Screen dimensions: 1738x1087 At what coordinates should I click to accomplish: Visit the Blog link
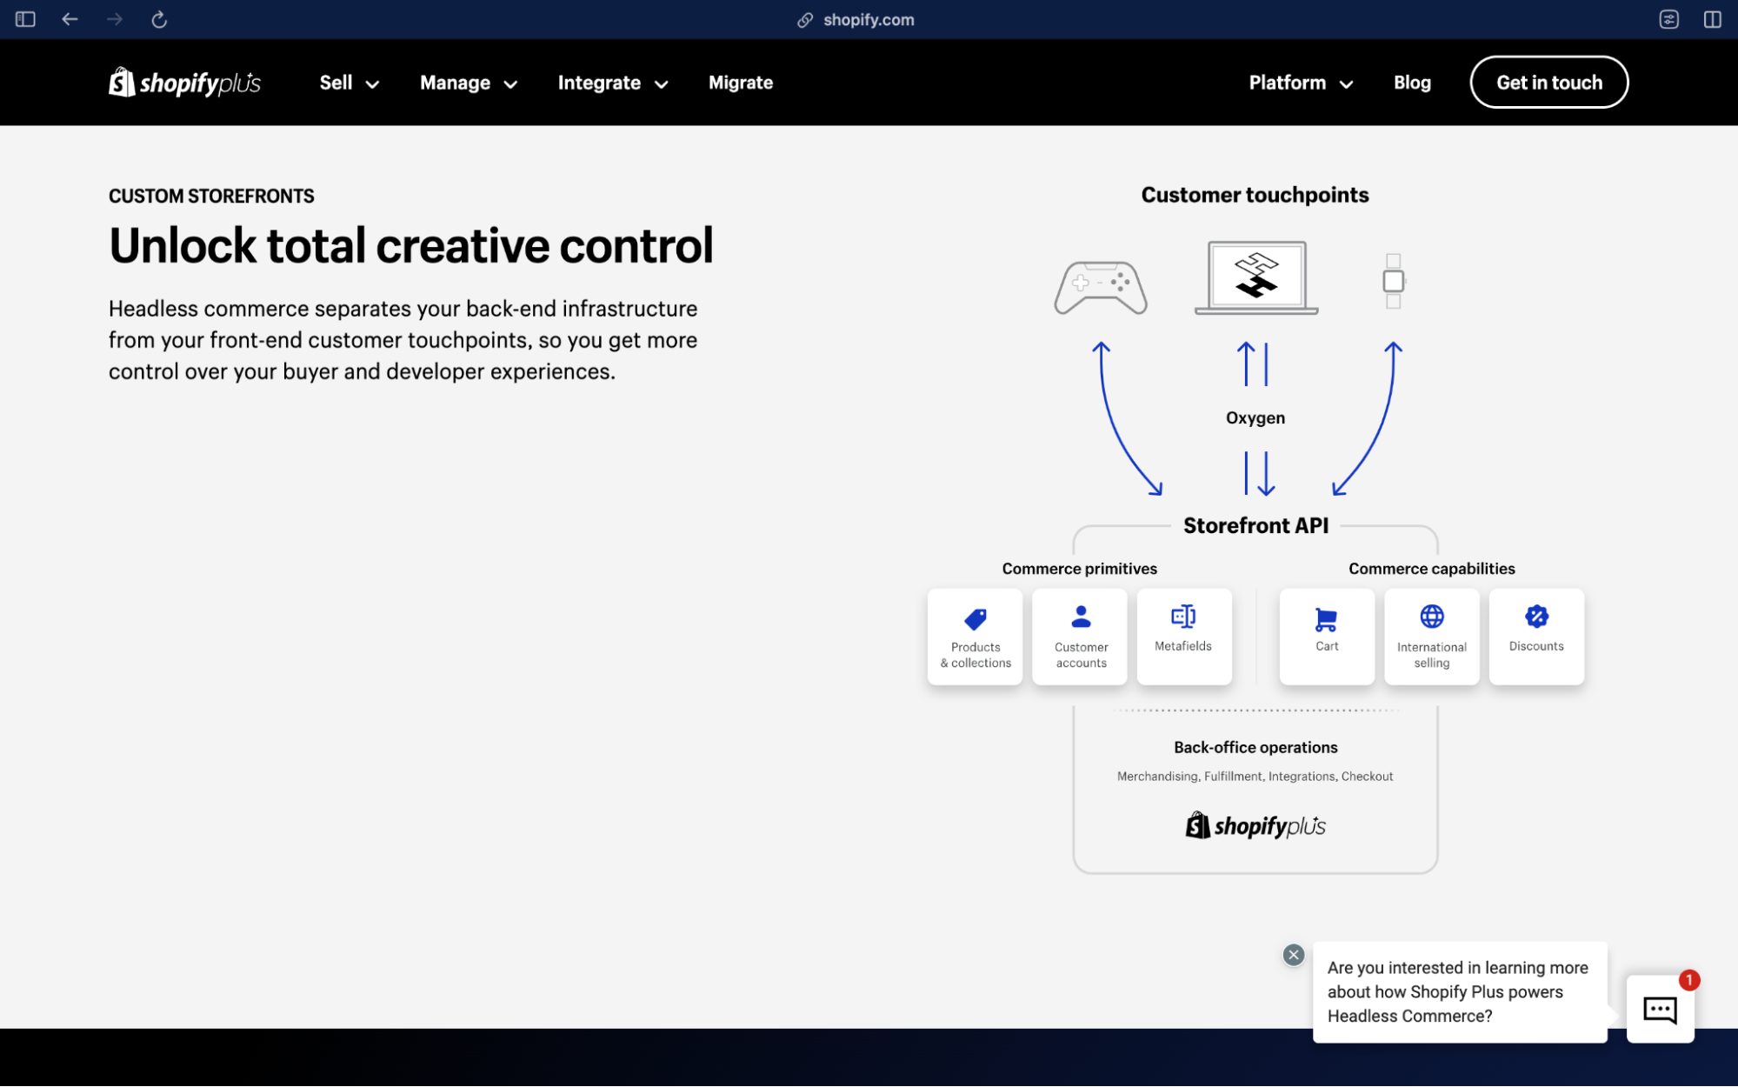tap(1412, 83)
